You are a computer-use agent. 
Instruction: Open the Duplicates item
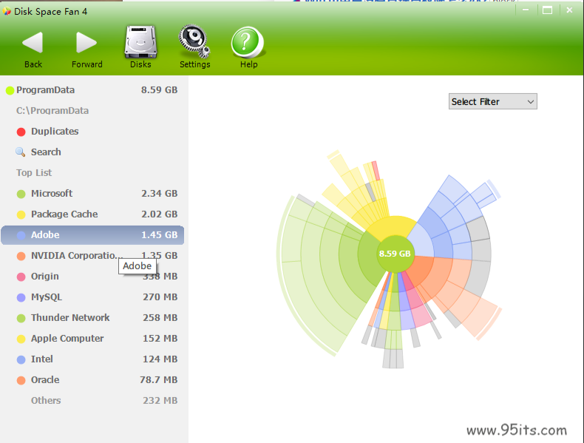[x=55, y=131]
